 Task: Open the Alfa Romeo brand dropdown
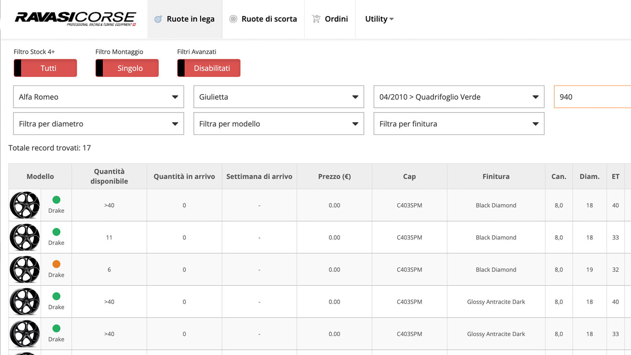coord(98,97)
